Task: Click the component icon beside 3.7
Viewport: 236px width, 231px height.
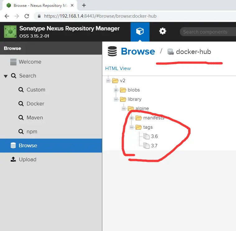Action: click(146, 146)
